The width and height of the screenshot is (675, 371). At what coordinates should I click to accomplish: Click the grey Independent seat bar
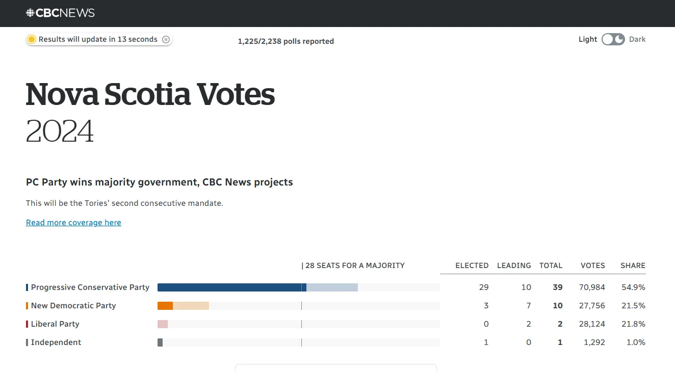(160, 342)
